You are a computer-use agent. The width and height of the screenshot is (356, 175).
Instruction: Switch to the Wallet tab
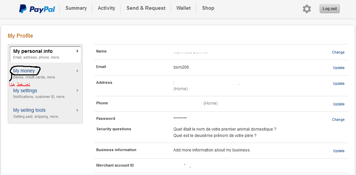tap(184, 8)
